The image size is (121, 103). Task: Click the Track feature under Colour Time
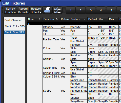pos(79,66)
